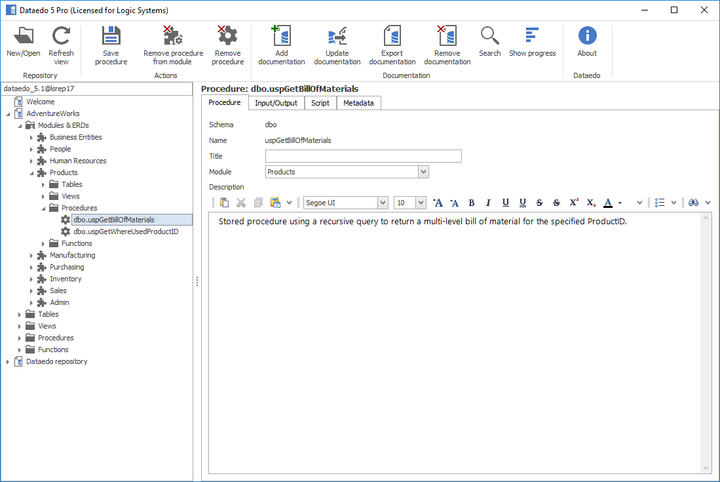Toggle italic formatting in description toolbar
Screen dimensions: 720x482
pyautogui.click(x=488, y=203)
